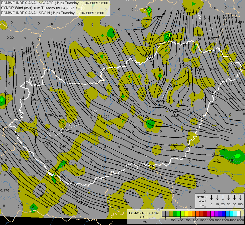Select the SBCAPE title line at the top
Screen dimensions: 245x225
coord(55,3)
